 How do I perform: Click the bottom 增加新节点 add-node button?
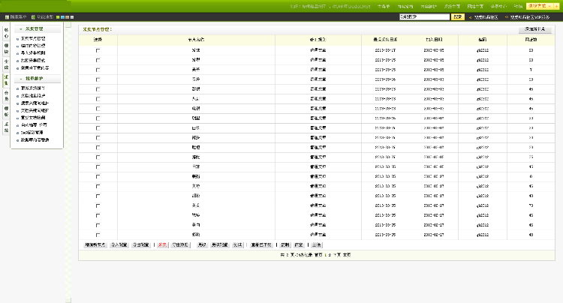click(95, 245)
